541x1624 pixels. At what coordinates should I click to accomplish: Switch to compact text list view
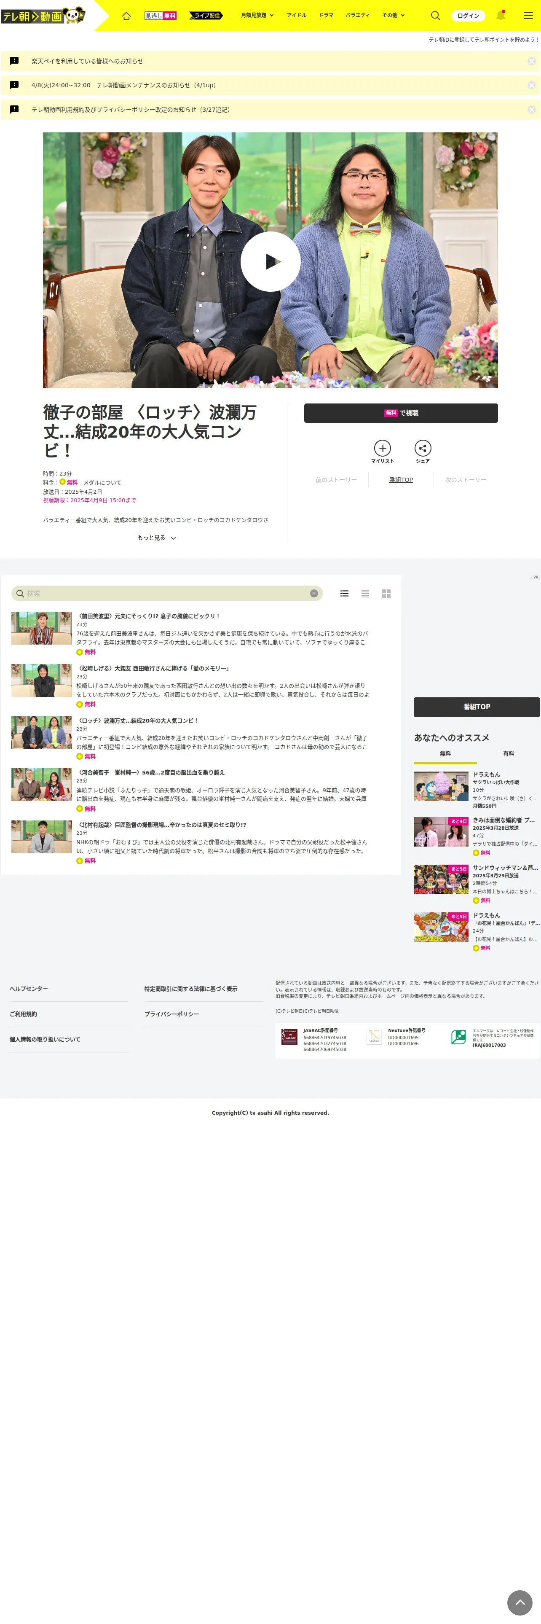tap(365, 593)
